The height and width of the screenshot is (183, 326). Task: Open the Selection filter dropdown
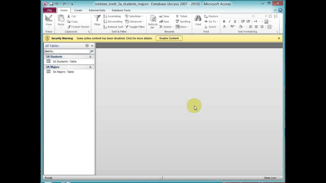(x=134, y=16)
